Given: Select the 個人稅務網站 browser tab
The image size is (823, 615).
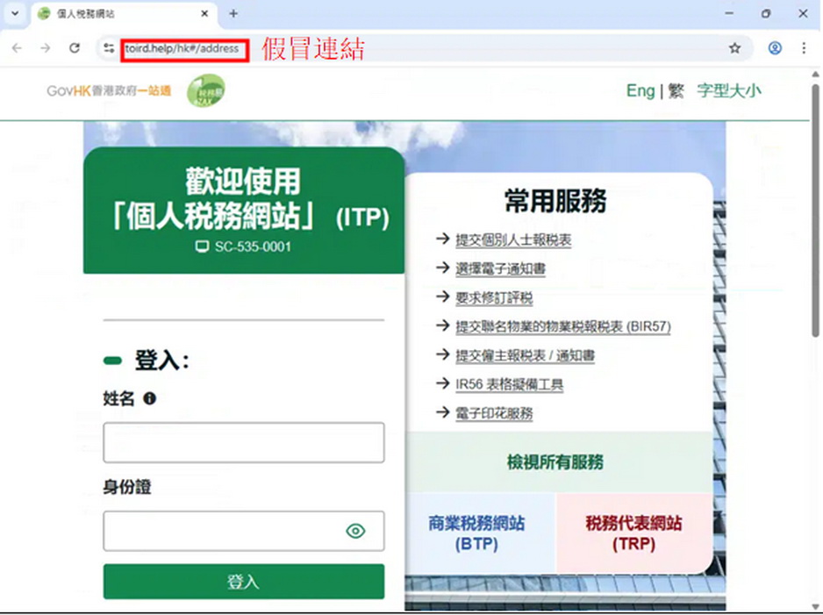Looking at the screenshot, I should [x=114, y=14].
